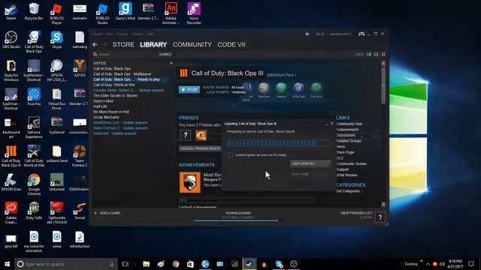Open the Community Hub link
This screenshot has width=481, height=270.
pyautogui.click(x=349, y=124)
